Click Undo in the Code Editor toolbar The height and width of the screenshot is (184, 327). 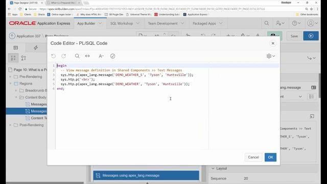pos(53,56)
